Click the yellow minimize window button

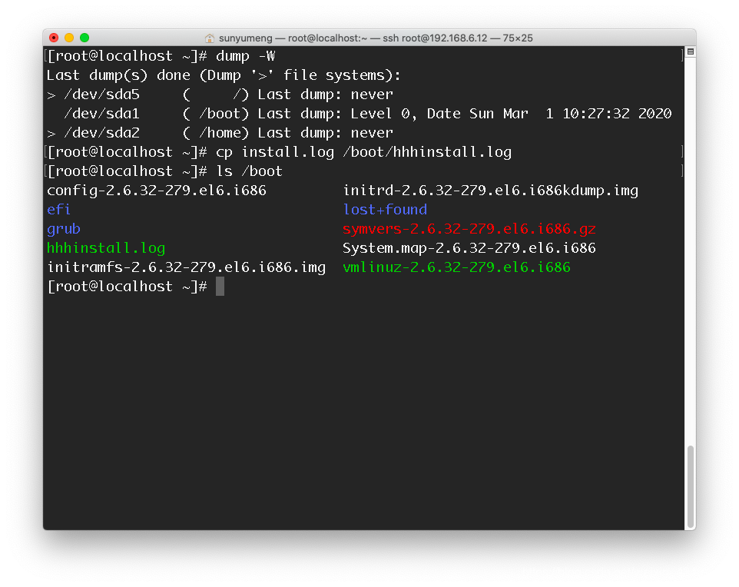tap(69, 38)
